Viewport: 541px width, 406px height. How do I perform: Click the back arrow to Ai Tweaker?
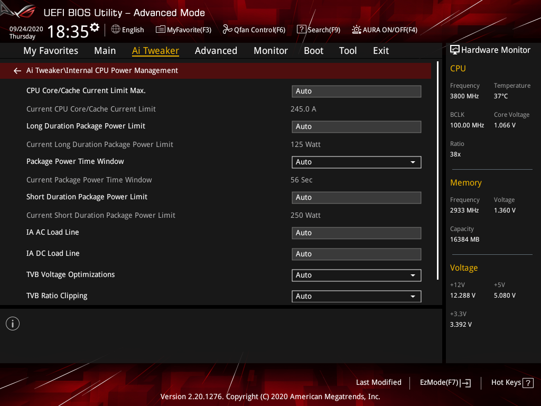tap(17, 71)
